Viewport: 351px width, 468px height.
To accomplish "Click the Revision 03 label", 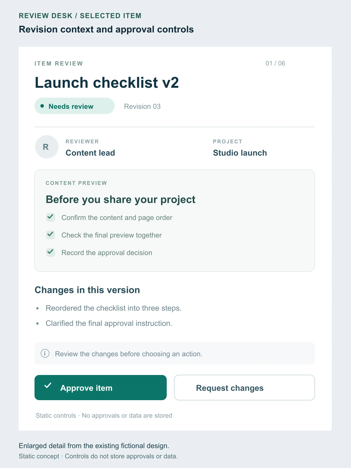I will click(x=142, y=106).
